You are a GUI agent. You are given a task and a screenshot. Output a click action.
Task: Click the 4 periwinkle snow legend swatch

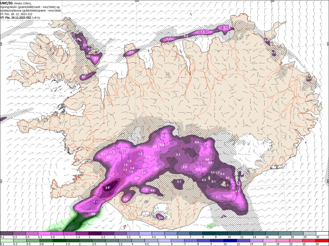[145, 233]
